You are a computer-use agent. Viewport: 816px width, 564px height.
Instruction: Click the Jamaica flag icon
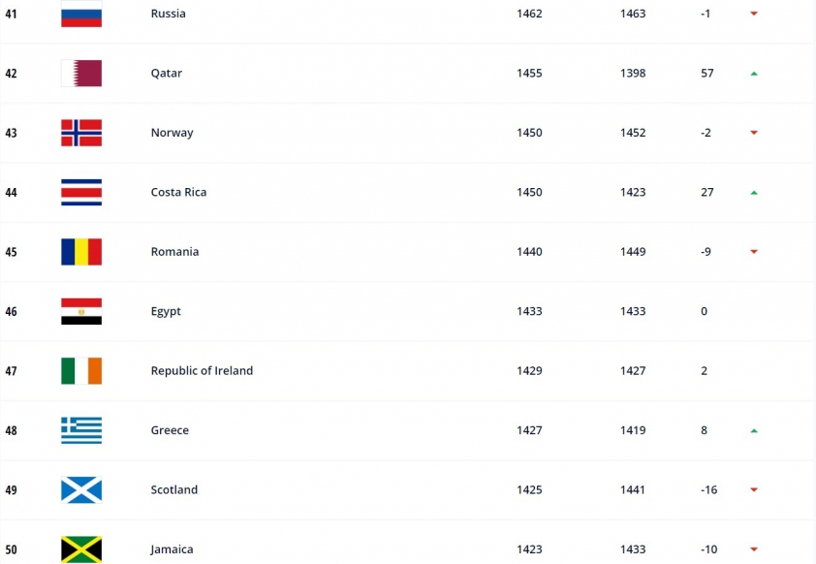81,549
